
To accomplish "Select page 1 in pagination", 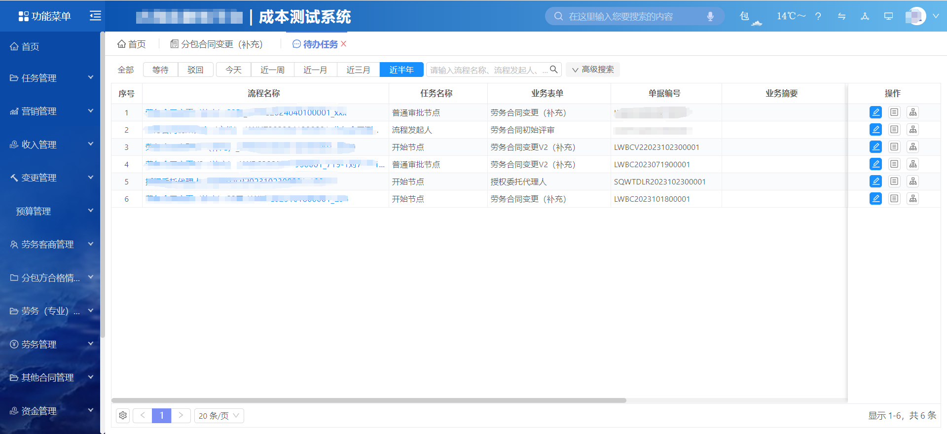I will (x=162, y=416).
